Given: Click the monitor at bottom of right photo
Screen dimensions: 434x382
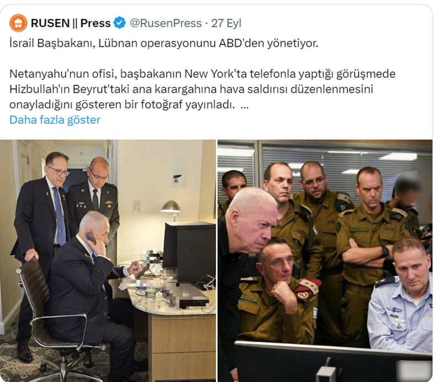Looking at the screenshot, I should (x=333, y=362).
